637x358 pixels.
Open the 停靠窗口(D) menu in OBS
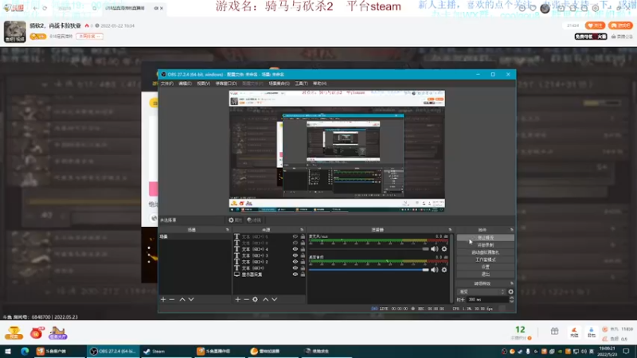pos(226,84)
